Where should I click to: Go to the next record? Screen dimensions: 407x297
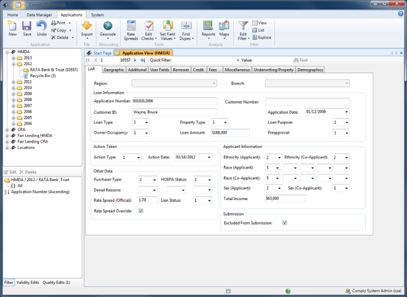coord(135,60)
